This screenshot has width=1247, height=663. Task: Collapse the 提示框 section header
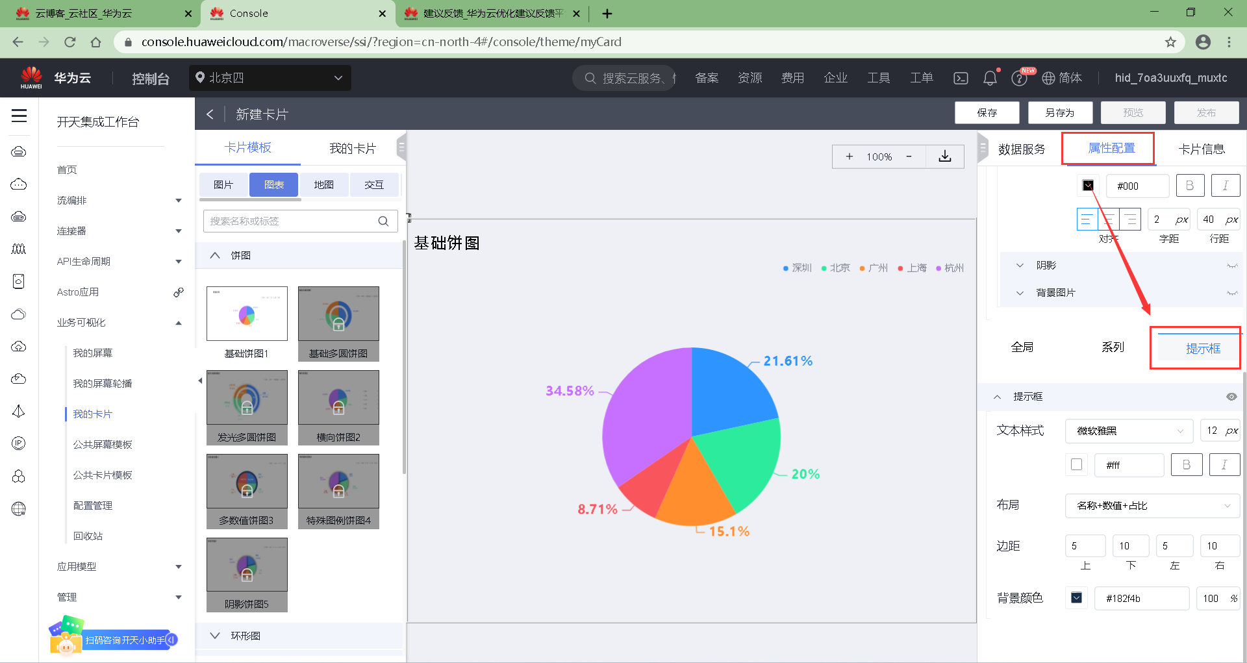997,397
